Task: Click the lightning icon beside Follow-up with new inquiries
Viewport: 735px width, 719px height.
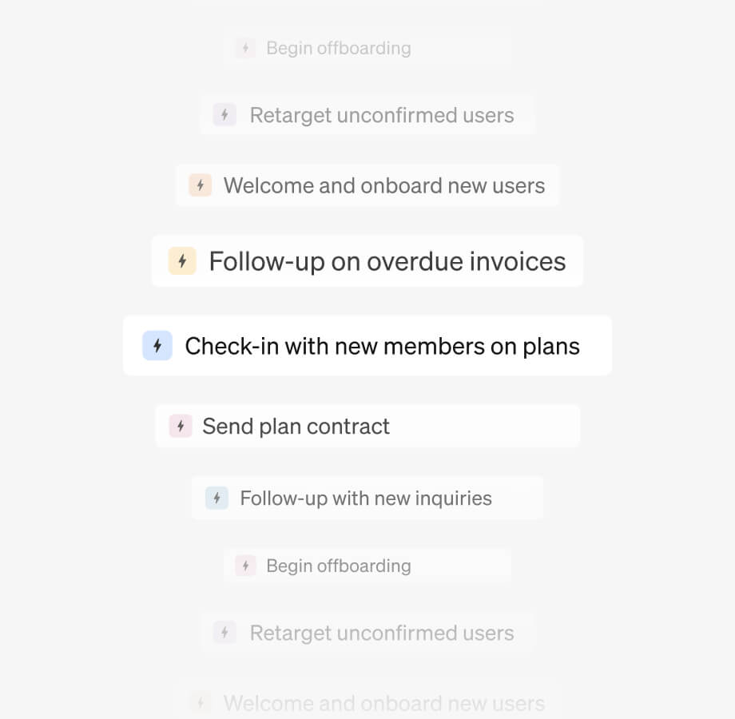Action: click(217, 499)
